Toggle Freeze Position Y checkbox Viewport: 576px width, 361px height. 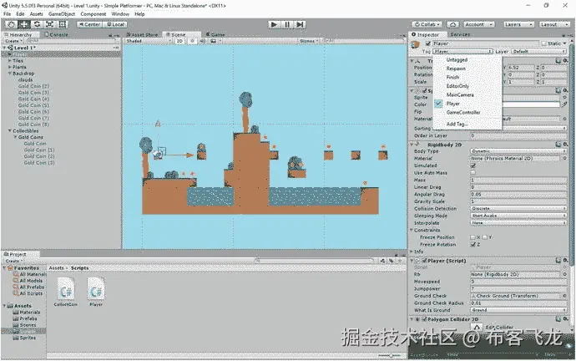485,237
